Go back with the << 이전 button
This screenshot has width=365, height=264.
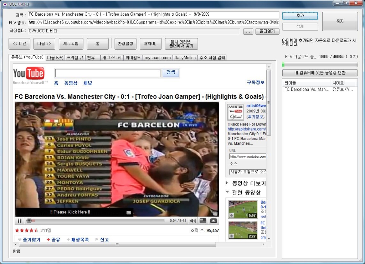pos(20,44)
